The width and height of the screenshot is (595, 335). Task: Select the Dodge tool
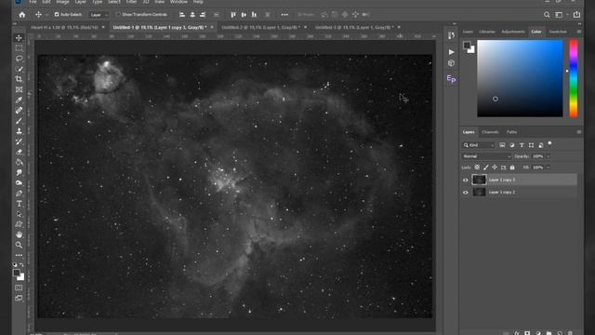19,182
